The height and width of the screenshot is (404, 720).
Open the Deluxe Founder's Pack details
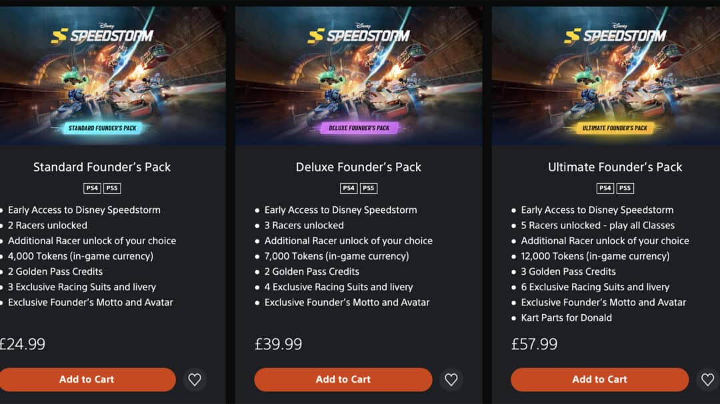point(359,167)
